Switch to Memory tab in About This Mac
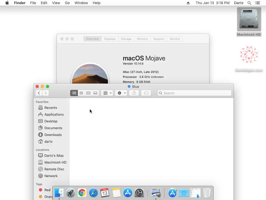 tap(142, 39)
